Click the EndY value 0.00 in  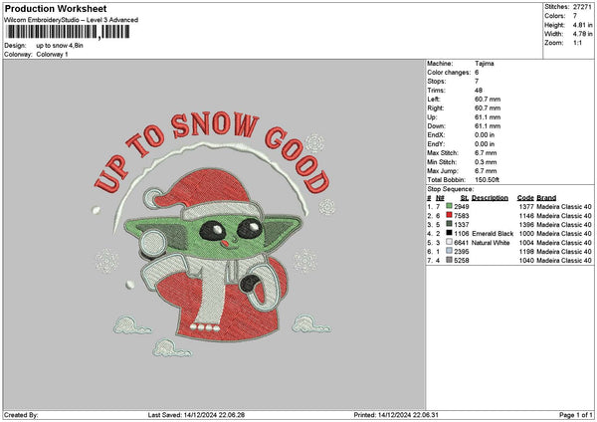[x=485, y=144]
